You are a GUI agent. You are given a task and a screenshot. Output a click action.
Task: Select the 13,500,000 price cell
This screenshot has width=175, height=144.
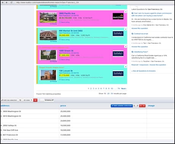click(x=103, y=135)
